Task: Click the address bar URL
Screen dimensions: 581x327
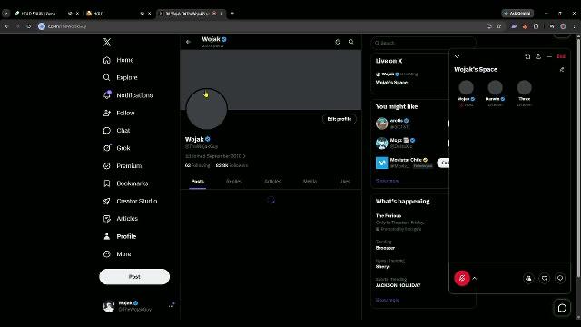Action: click(x=67, y=26)
